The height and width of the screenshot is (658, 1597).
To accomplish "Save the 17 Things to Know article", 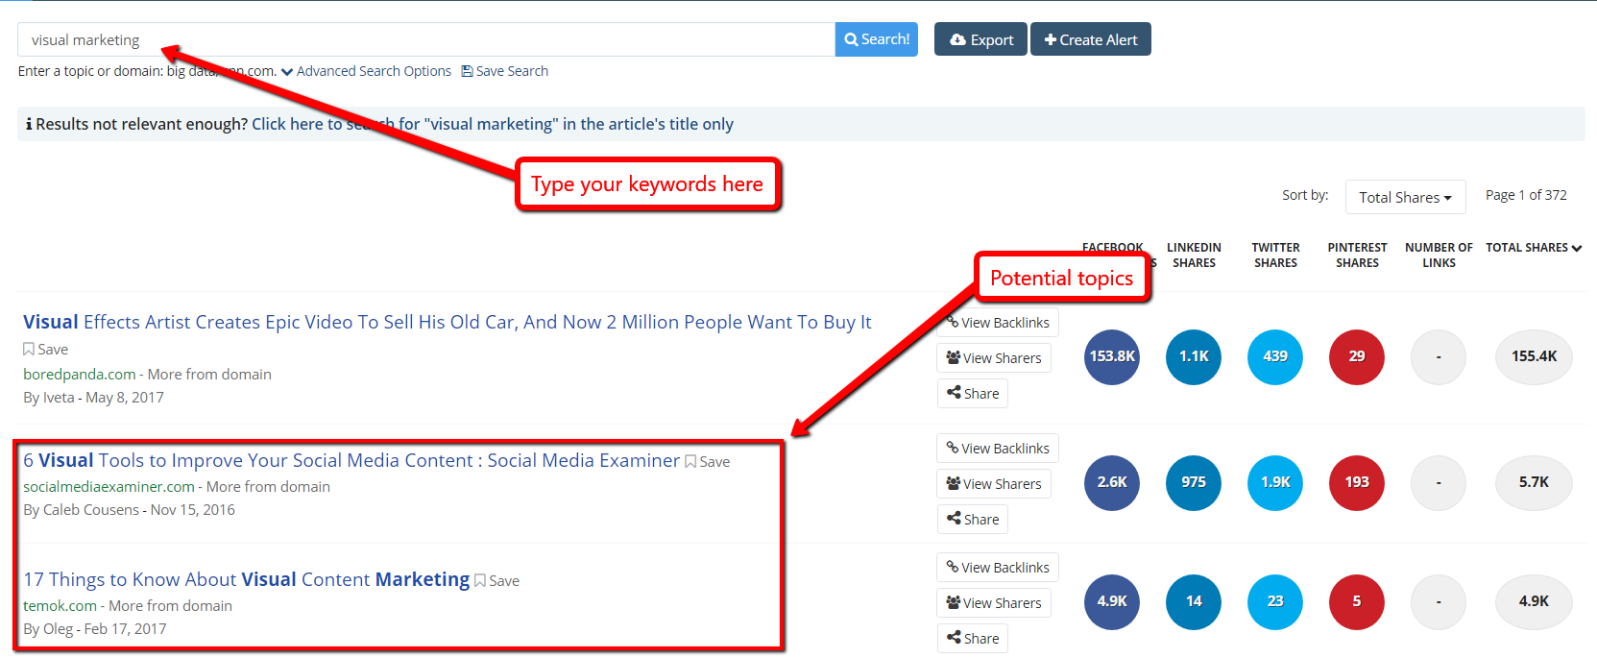I will tap(497, 581).
